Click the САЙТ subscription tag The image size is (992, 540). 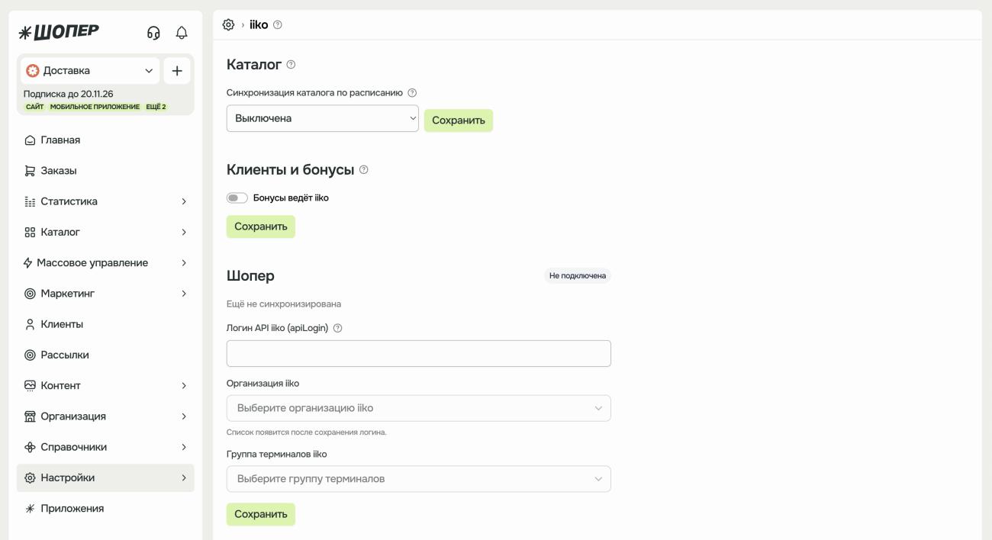35,107
